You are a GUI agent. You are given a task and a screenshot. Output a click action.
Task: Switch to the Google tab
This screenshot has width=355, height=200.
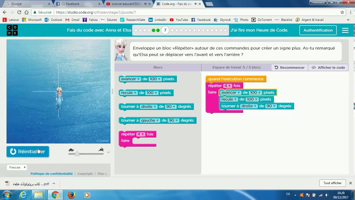pyautogui.click(x=26, y=4)
